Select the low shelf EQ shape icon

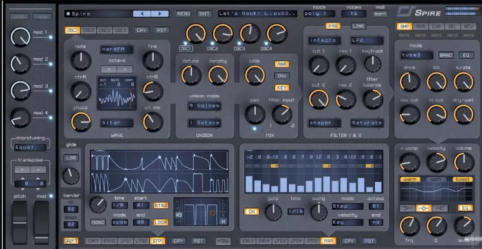tap(407, 208)
